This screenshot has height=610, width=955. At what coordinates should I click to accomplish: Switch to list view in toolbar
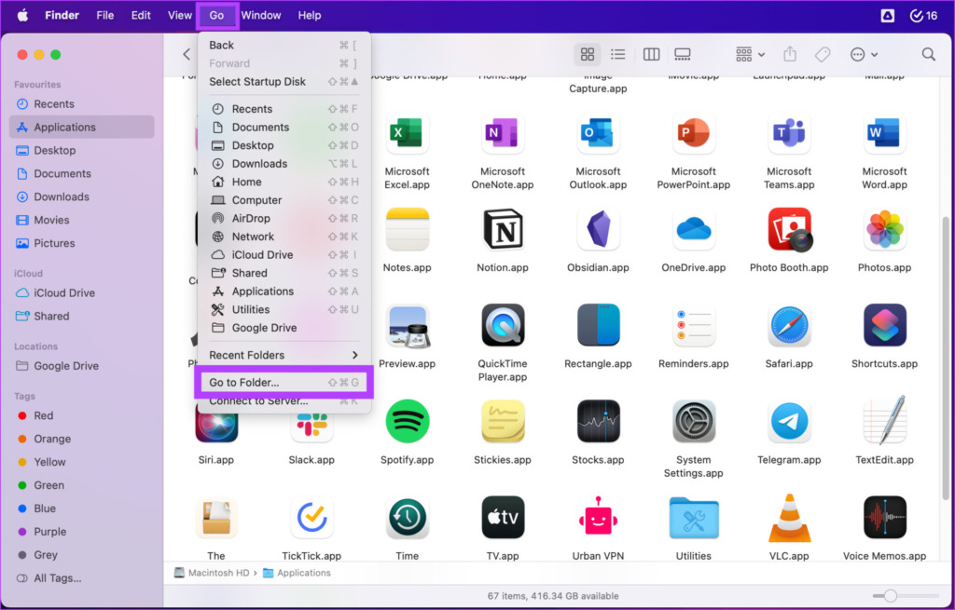coord(617,55)
